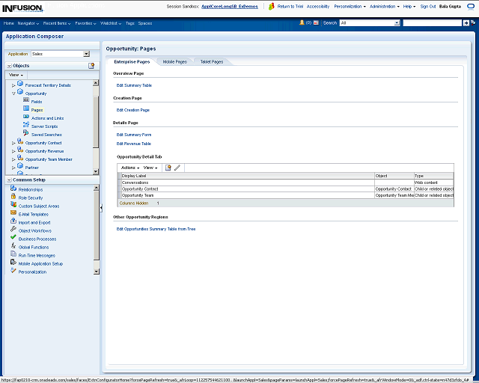
Task: Click the notifications bell icon
Action: 302,23
